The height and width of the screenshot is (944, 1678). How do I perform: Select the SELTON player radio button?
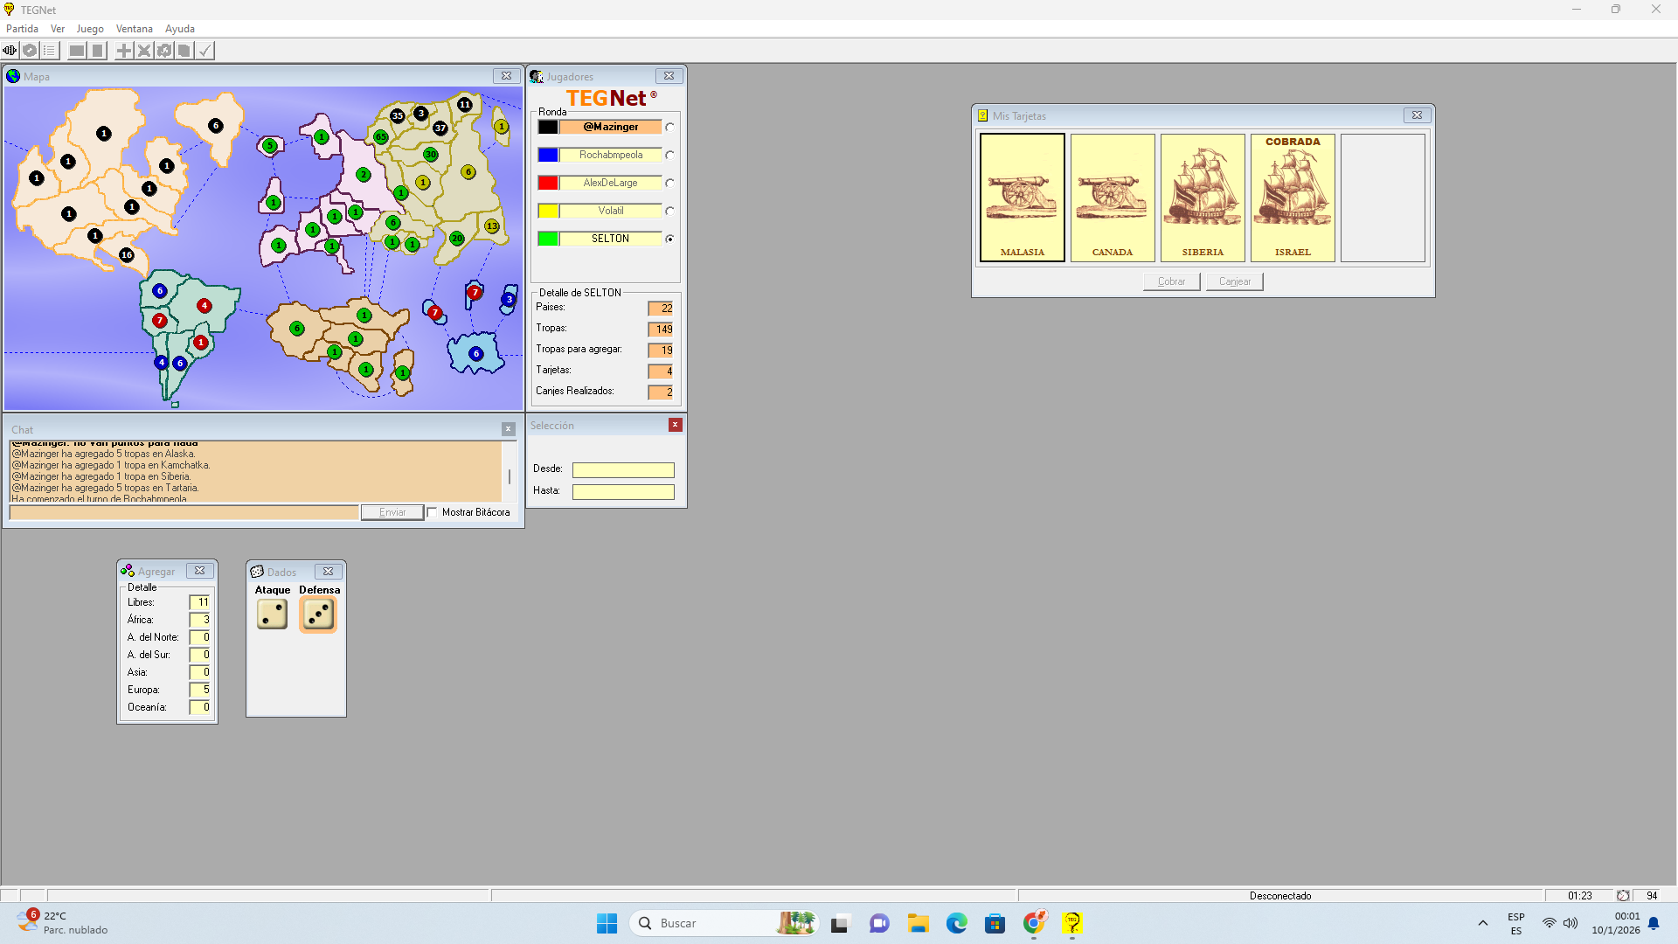670,239
